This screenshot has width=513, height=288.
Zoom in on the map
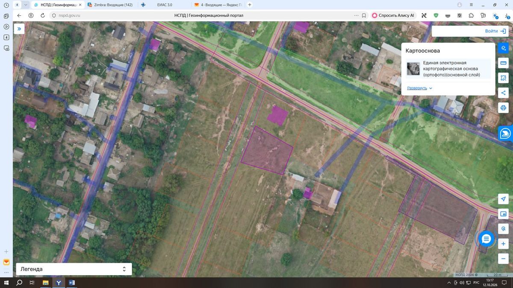pyautogui.click(x=503, y=244)
